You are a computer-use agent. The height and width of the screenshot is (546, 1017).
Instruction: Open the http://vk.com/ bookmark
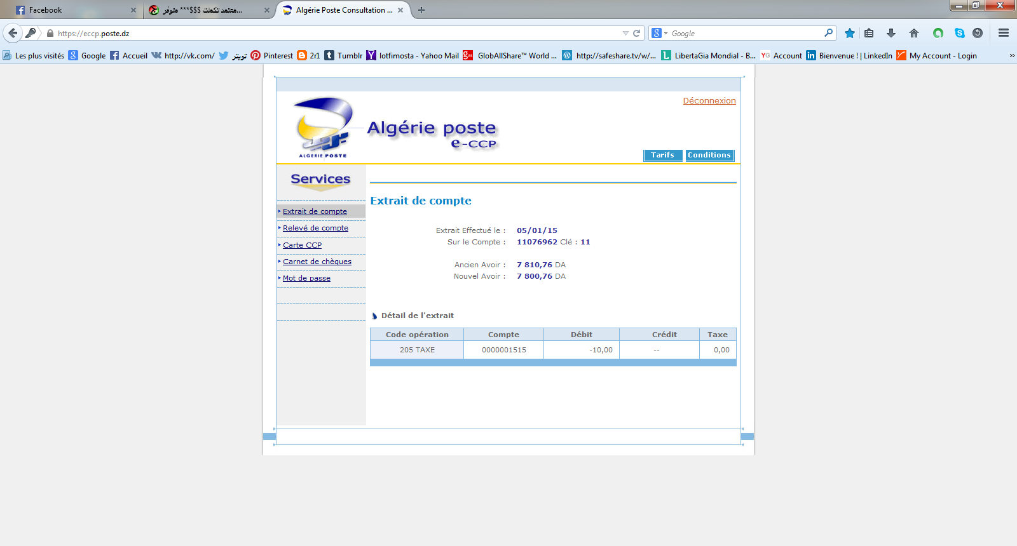pyautogui.click(x=182, y=56)
